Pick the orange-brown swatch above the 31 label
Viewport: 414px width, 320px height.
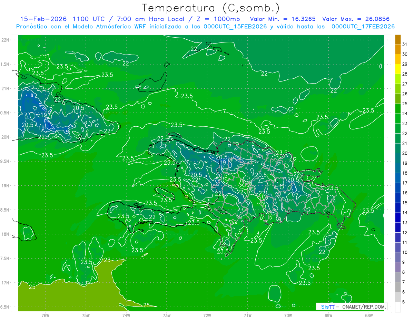[x=398, y=39]
